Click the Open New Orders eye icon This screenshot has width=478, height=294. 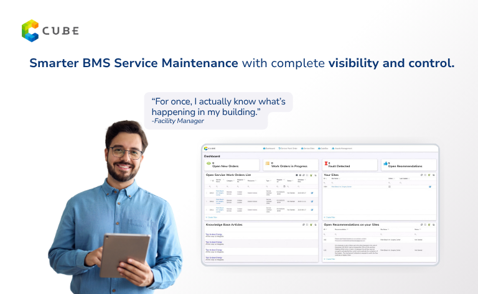[209, 164]
